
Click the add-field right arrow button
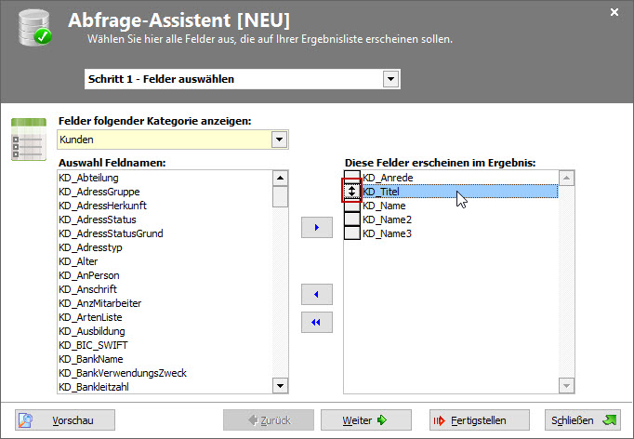tap(317, 228)
